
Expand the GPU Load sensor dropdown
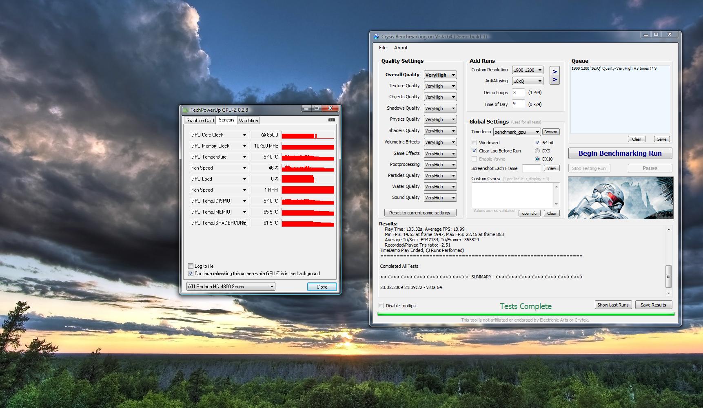(219, 179)
